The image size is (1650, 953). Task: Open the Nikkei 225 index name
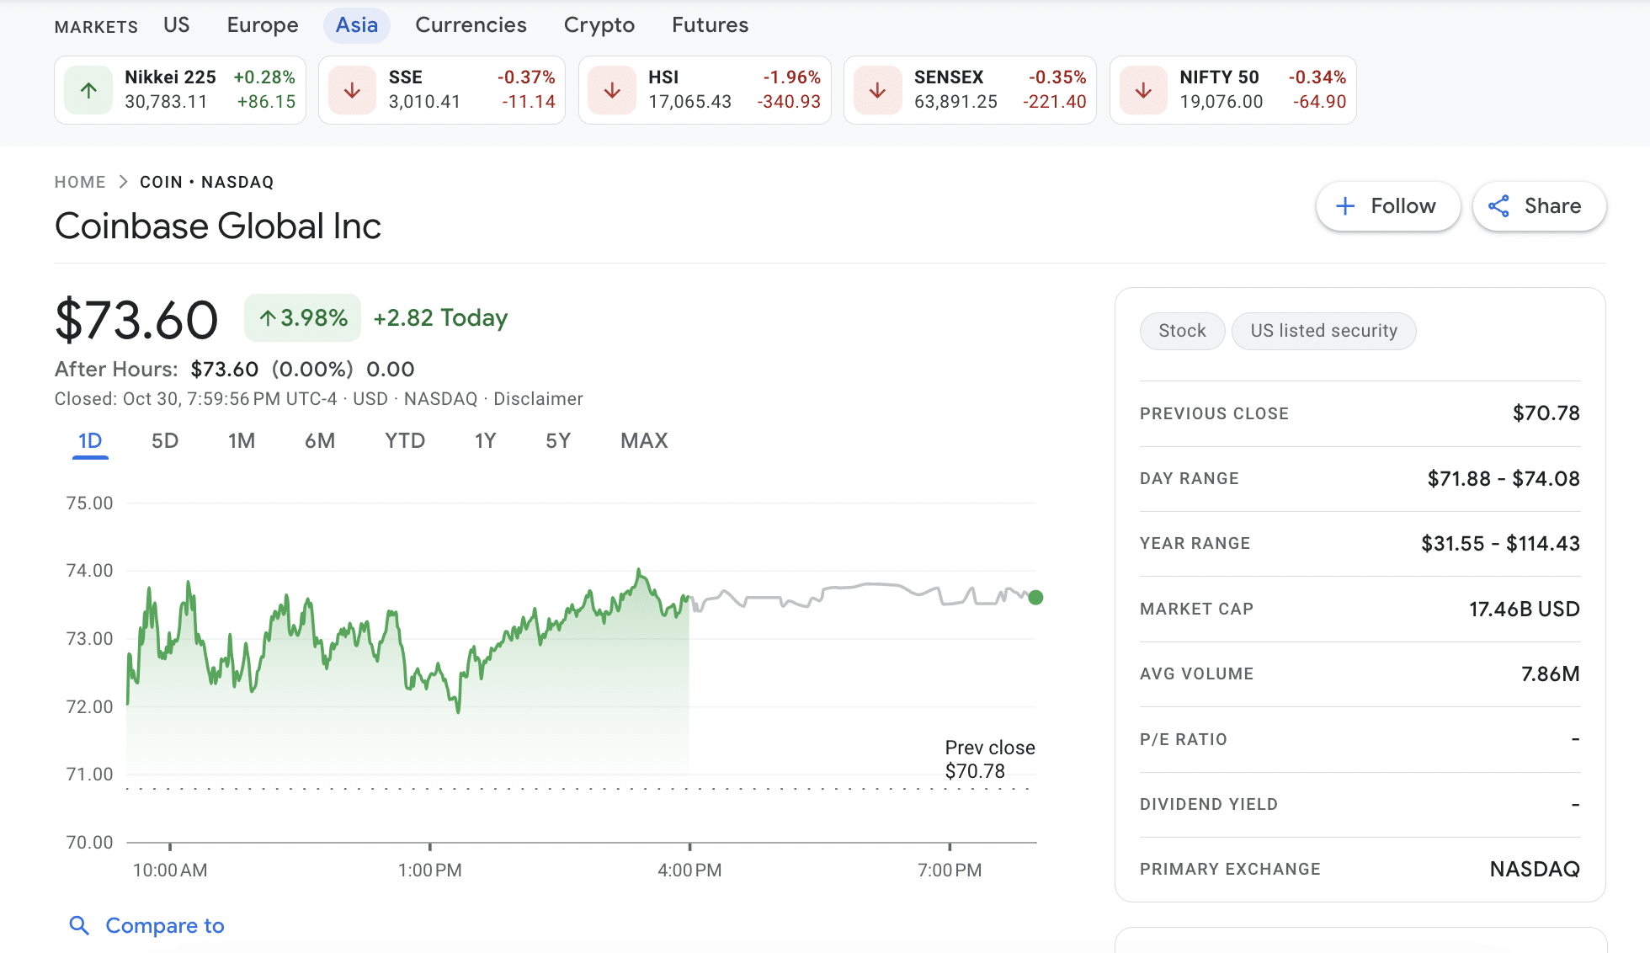pos(170,77)
